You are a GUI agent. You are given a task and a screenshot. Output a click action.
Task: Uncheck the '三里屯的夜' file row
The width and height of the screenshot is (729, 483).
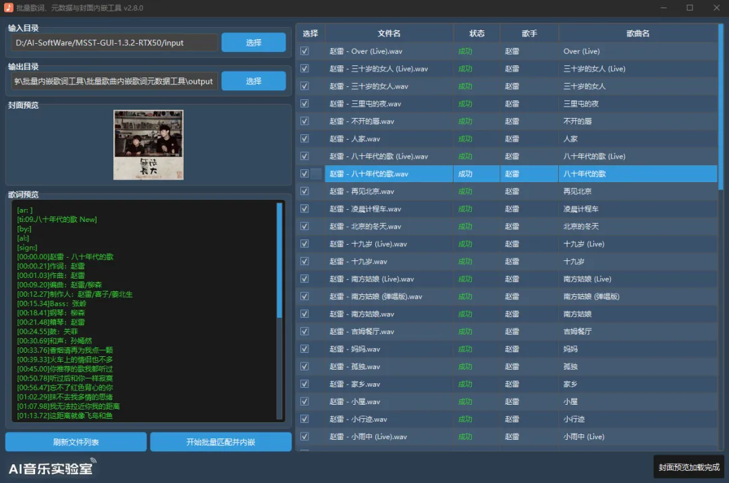pyautogui.click(x=304, y=103)
